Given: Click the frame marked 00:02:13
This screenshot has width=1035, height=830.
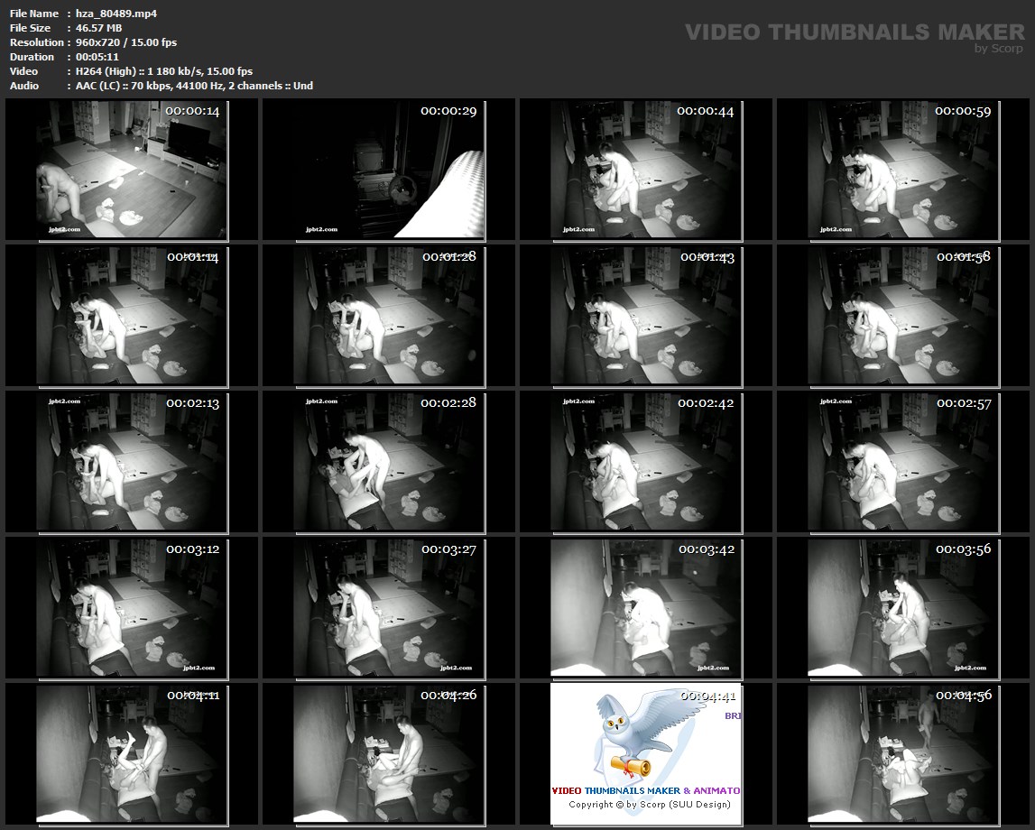Looking at the screenshot, I should 132,461.
